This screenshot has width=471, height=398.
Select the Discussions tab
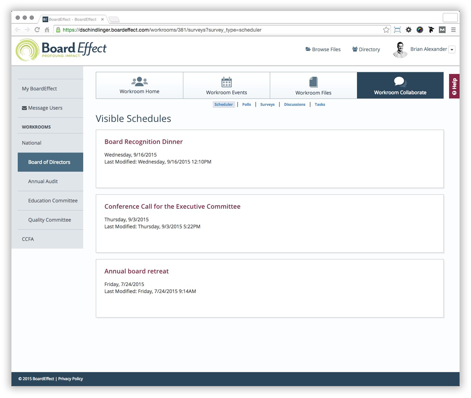click(294, 104)
